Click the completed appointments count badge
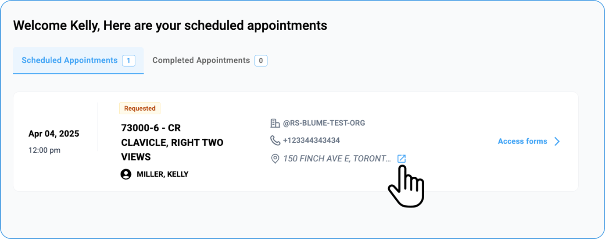Image resolution: width=605 pixels, height=239 pixels. coord(261,61)
